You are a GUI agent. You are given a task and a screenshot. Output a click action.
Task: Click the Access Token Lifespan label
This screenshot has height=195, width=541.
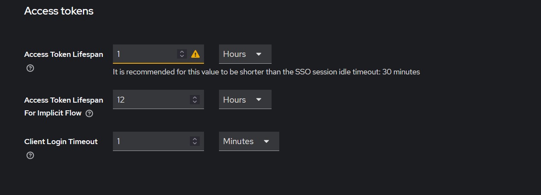64,55
